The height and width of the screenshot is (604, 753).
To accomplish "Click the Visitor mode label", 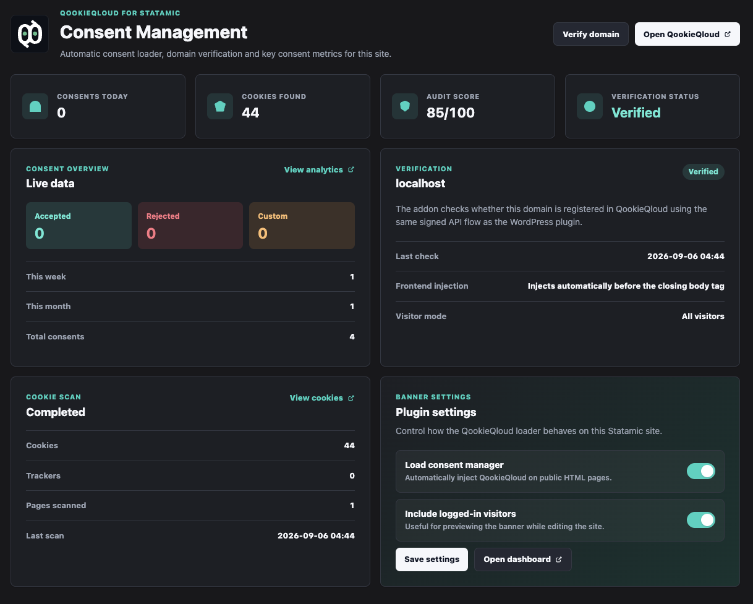I will tap(421, 317).
